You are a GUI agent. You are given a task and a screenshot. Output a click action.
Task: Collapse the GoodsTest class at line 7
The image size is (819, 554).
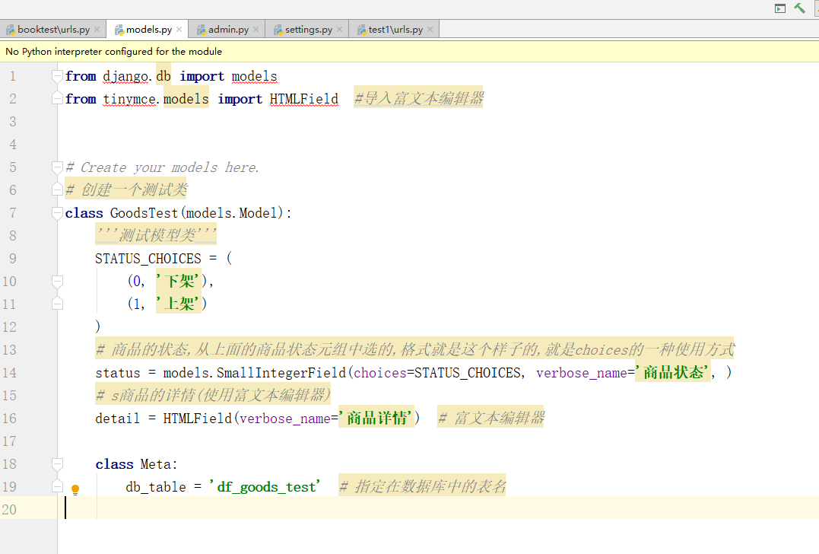click(x=58, y=213)
